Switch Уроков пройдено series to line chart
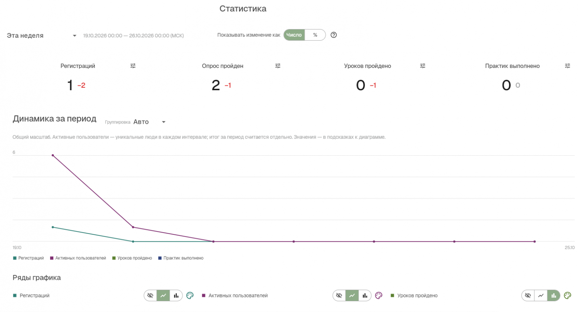 tap(541, 296)
